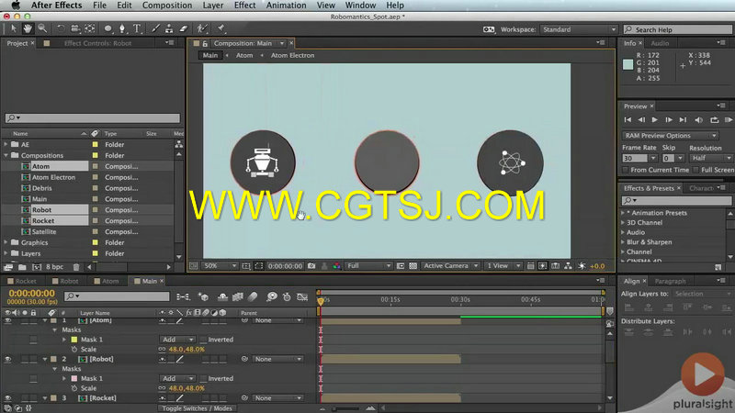Select the Ellipse shape tool
The width and height of the screenshot is (735, 413).
[108, 28]
